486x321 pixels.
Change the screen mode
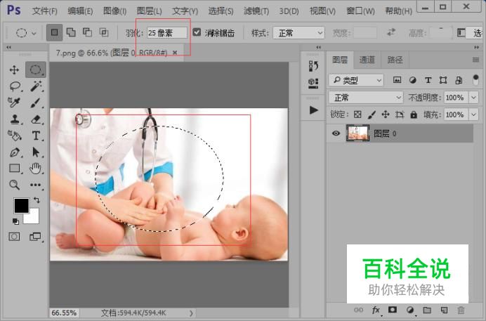[x=35, y=237]
